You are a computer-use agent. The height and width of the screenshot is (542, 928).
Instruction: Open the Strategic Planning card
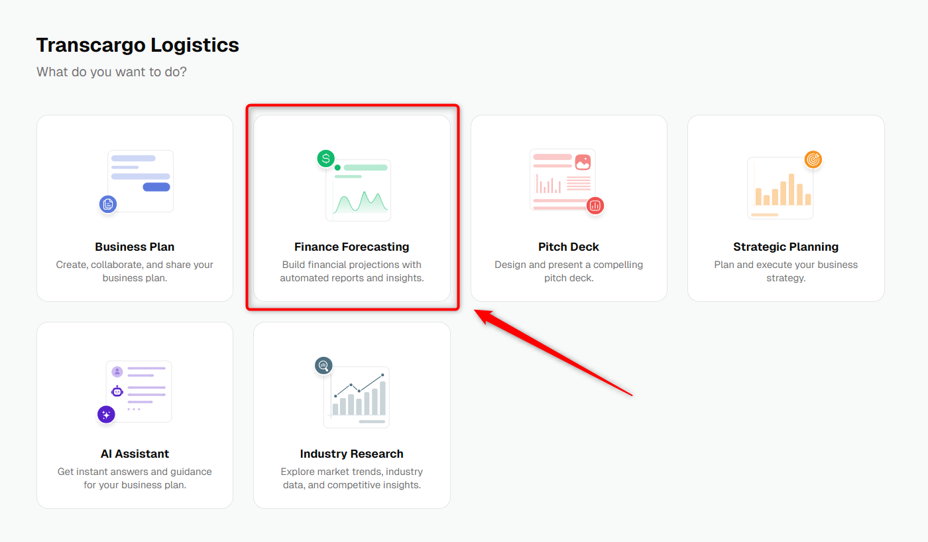point(786,208)
